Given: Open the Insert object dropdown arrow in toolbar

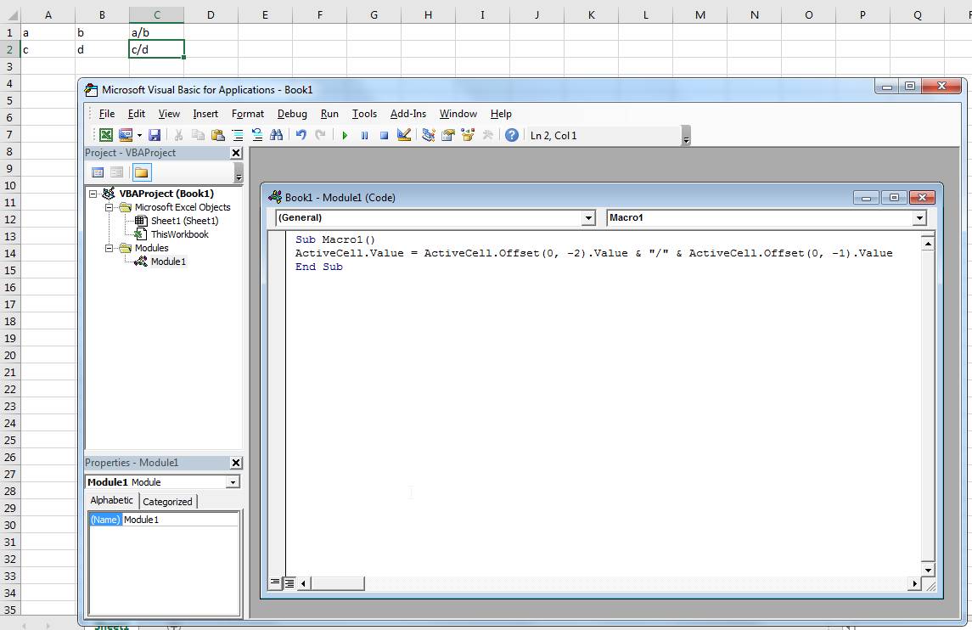Looking at the screenshot, I should click(139, 135).
